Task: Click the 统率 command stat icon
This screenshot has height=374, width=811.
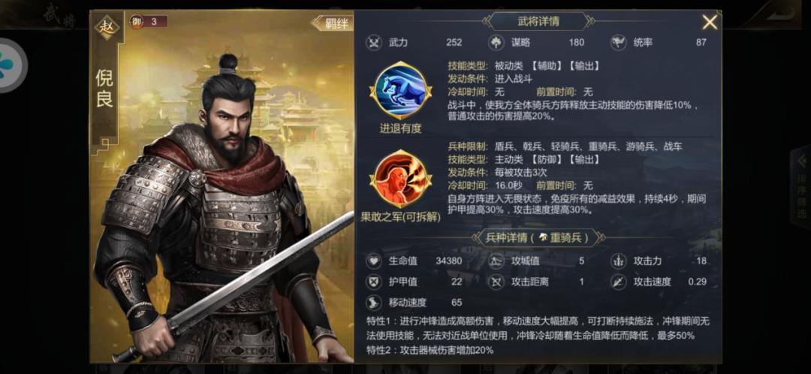Action: point(619,42)
